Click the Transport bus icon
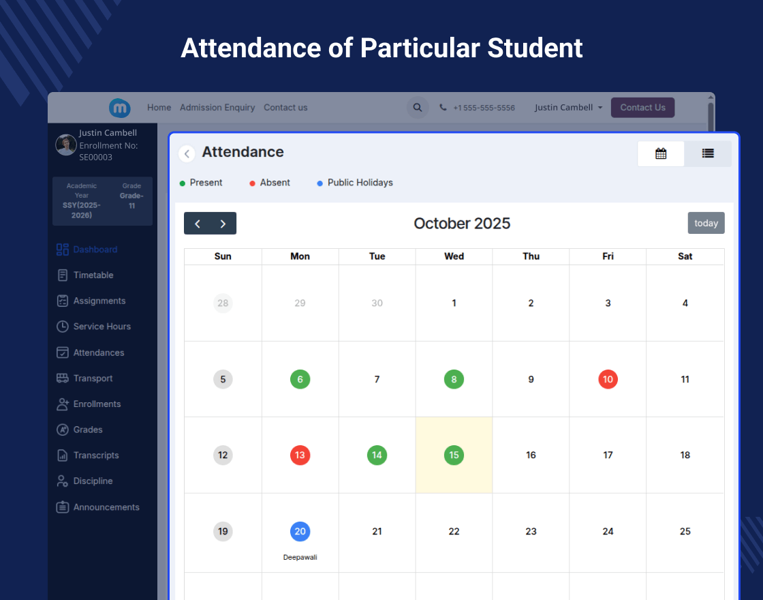The width and height of the screenshot is (763, 600). click(62, 378)
